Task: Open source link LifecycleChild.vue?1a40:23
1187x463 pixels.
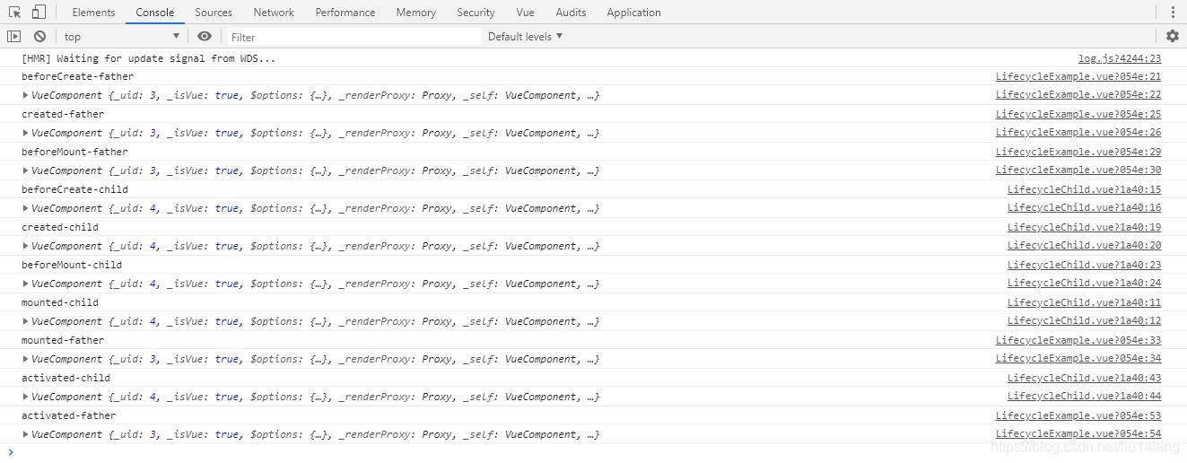Action: pos(1084,265)
